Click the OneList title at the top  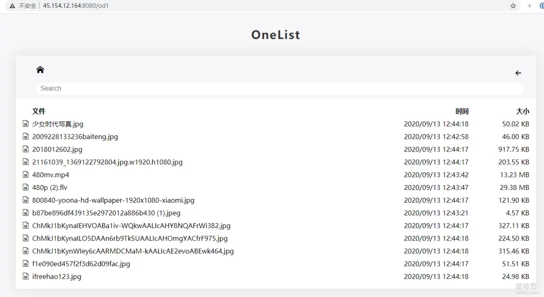pyautogui.click(x=275, y=35)
